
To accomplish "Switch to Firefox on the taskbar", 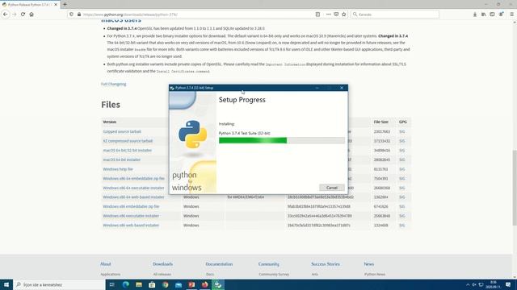I will click(204, 284).
